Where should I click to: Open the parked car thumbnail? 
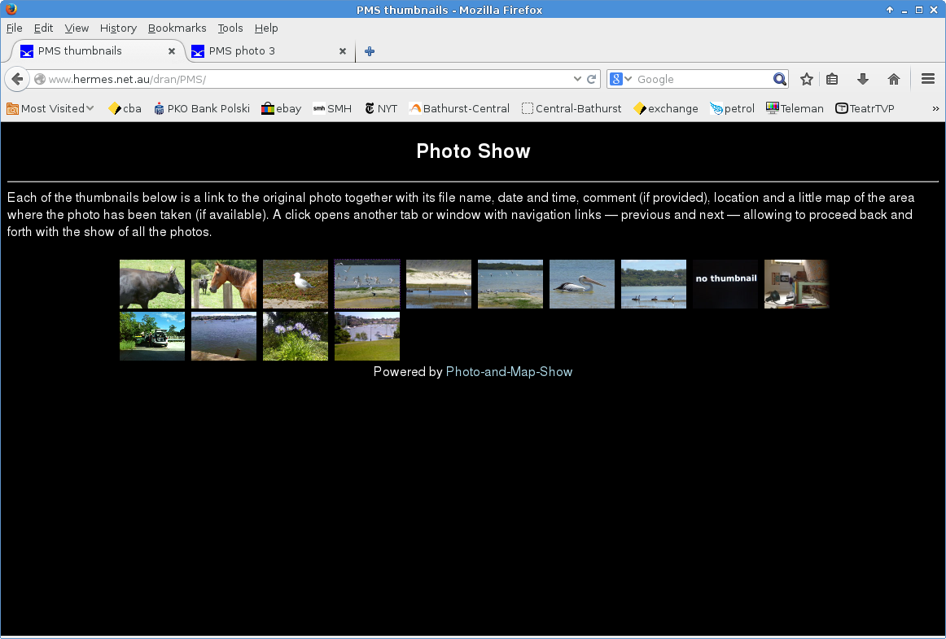(x=152, y=336)
